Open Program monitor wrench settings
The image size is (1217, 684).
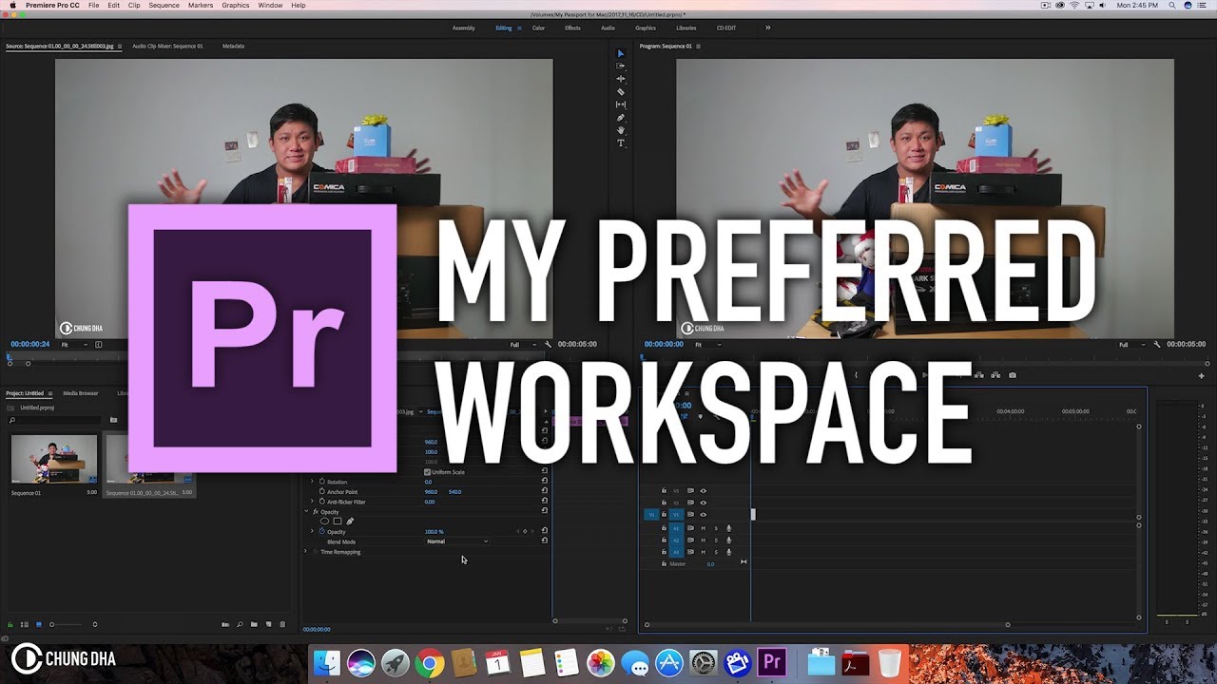pyautogui.click(x=1156, y=344)
